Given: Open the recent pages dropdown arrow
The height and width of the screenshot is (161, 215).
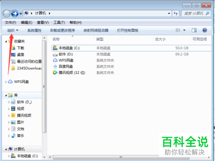Looking at the screenshot, I should click(21, 14).
